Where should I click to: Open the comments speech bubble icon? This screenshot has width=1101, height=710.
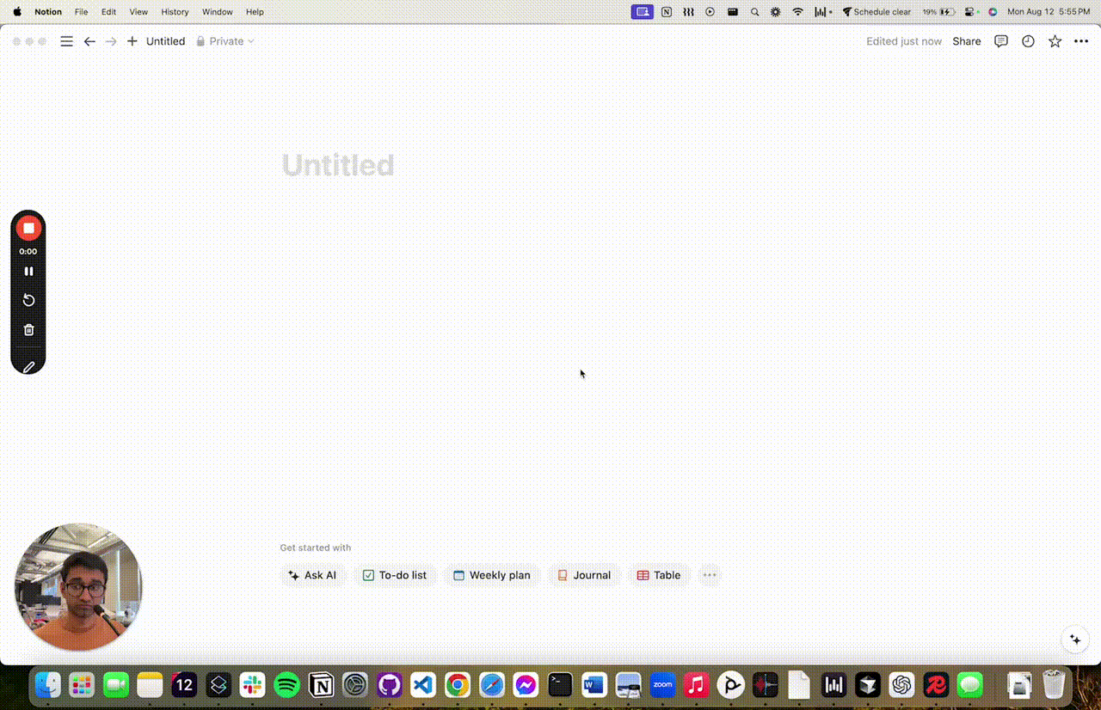pyautogui.click(x=1001, y=41)
